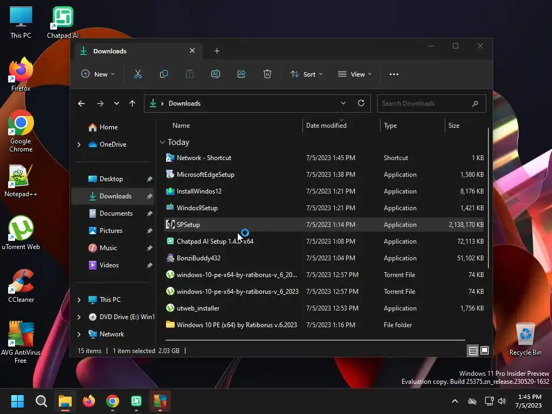Image resolution: width=552 pixels, height=414 pixels.
Task: Select the InstallWindows12 file
Action: point(325,191)
